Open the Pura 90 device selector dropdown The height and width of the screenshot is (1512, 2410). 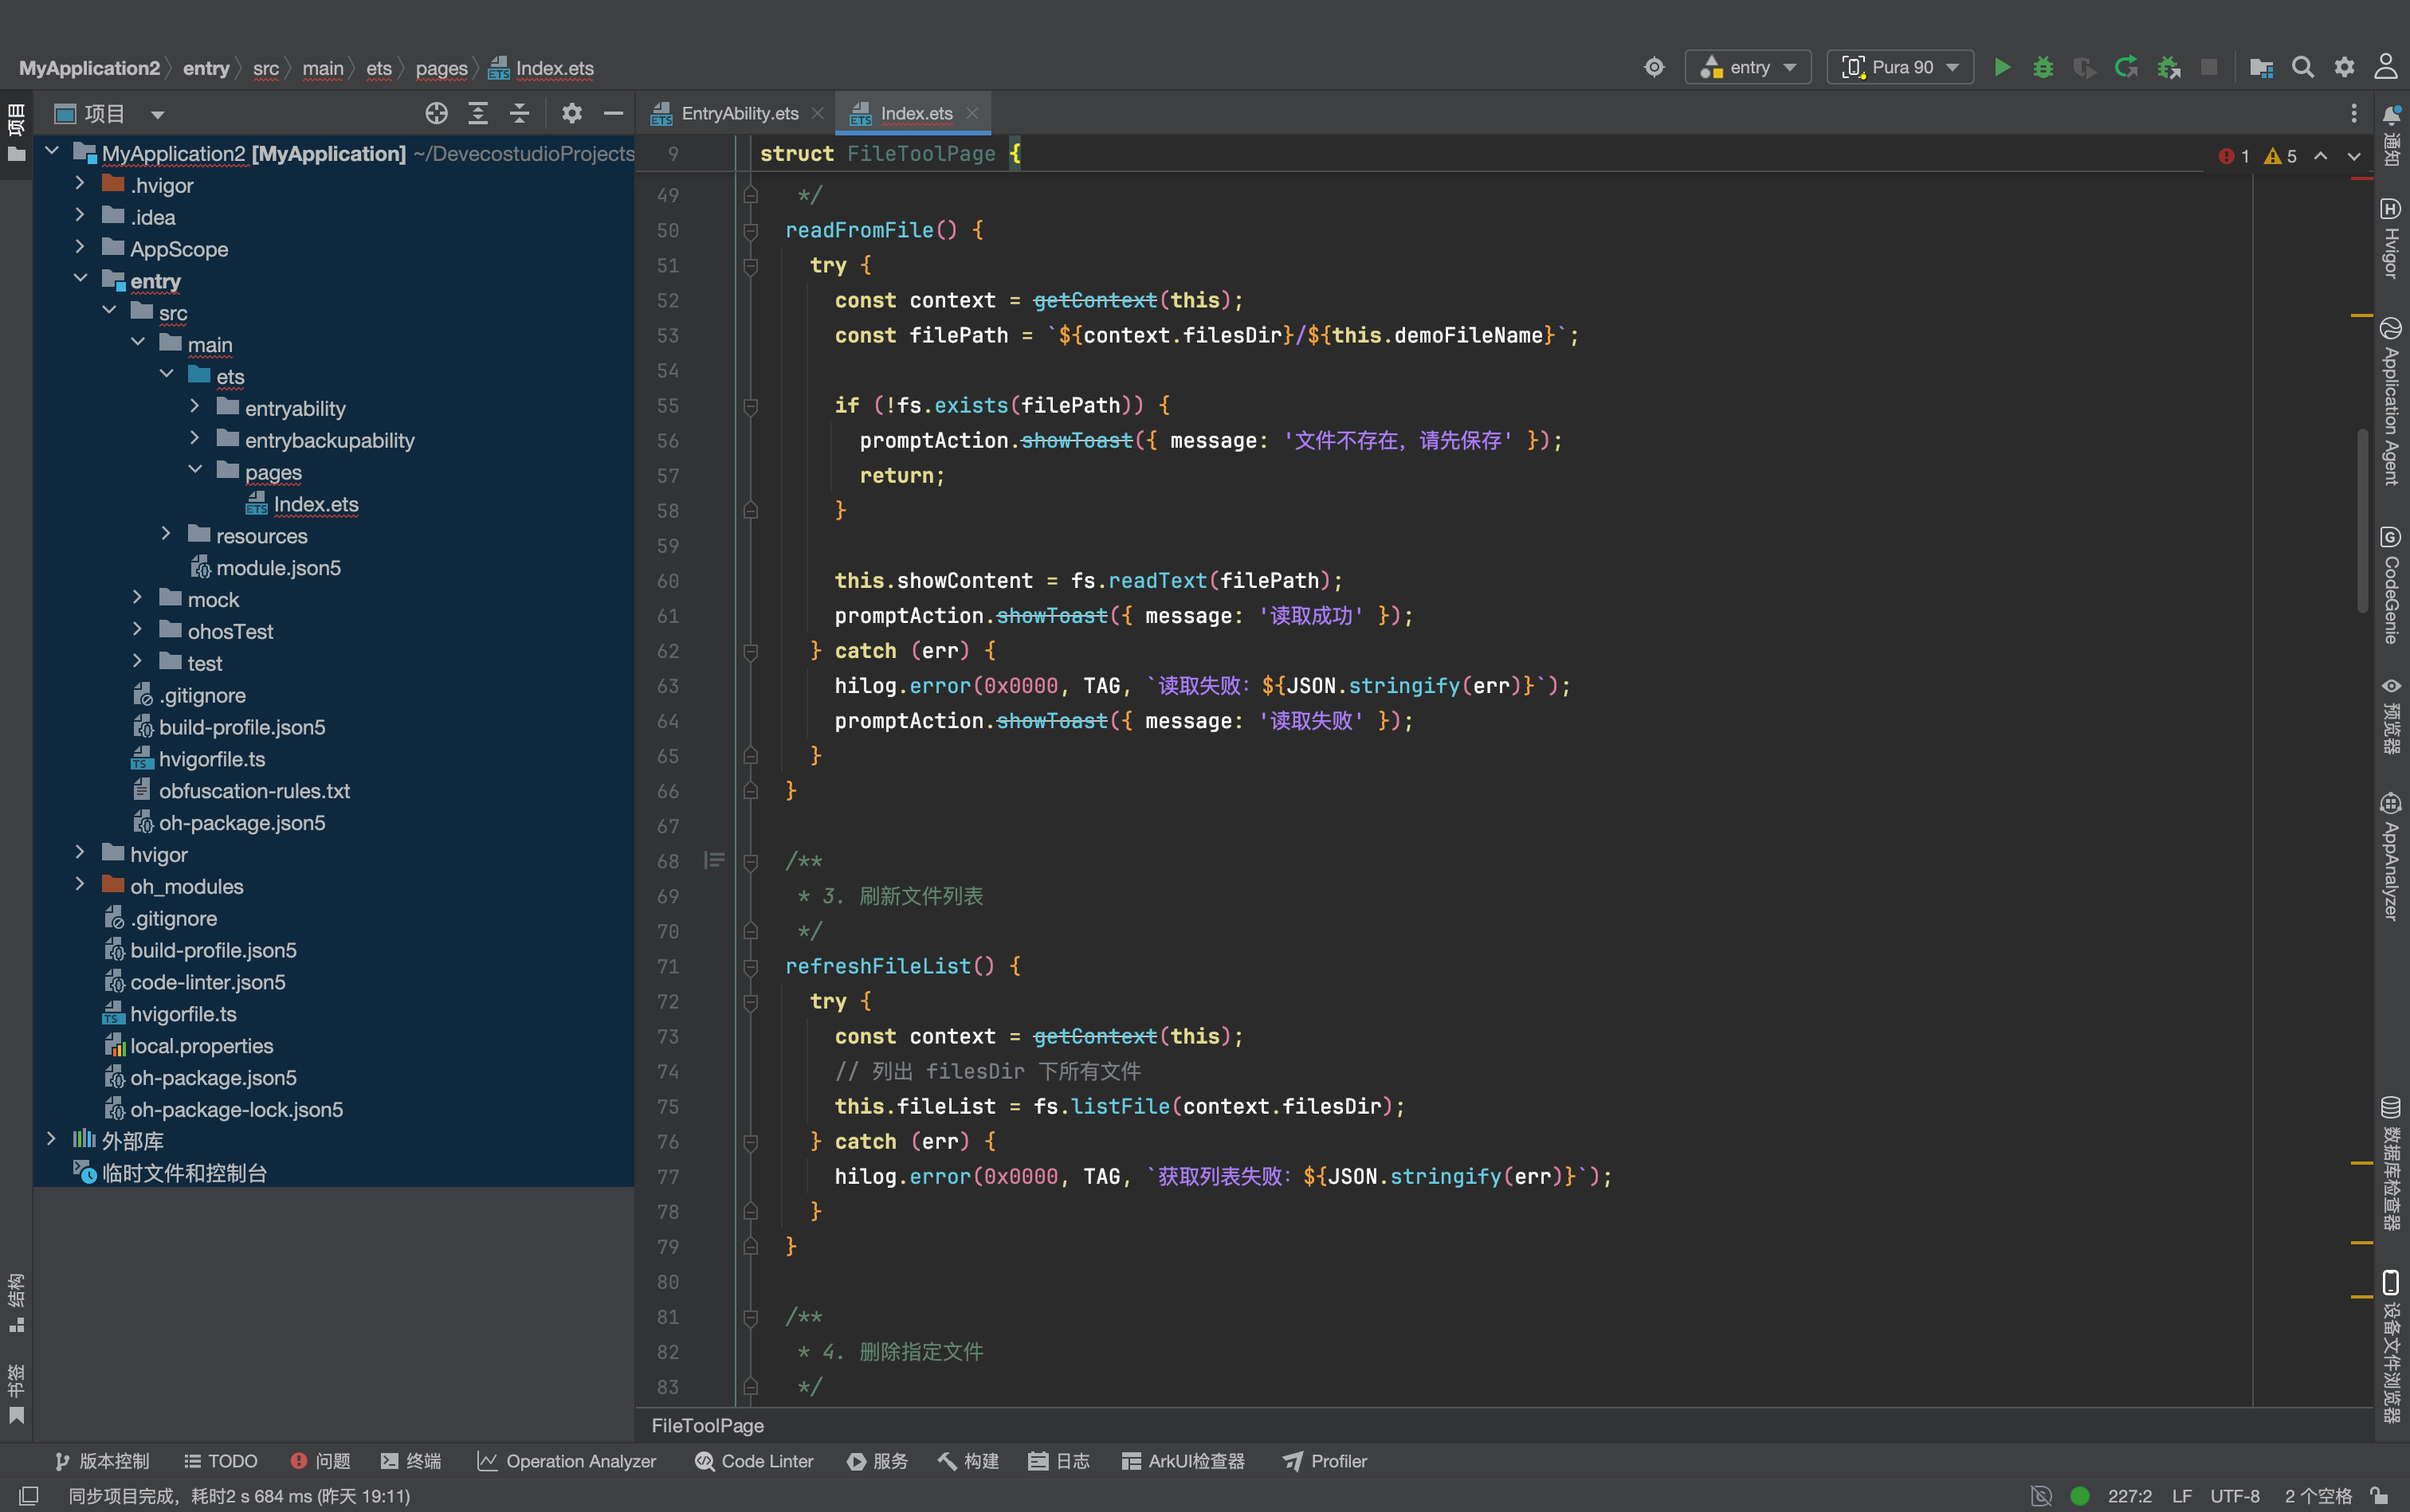1899,67
